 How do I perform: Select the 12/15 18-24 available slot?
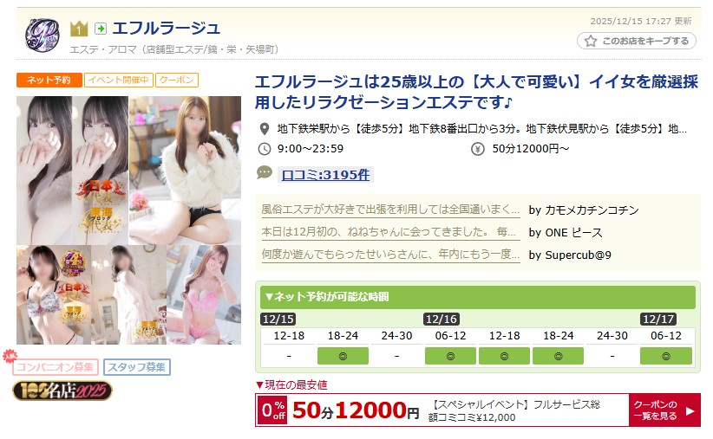(x=343, y=356)
